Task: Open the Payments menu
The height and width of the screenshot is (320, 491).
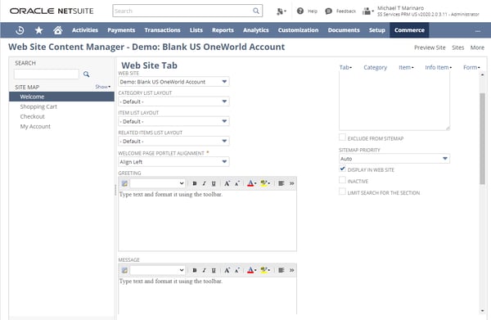Action: pos(121,30)
